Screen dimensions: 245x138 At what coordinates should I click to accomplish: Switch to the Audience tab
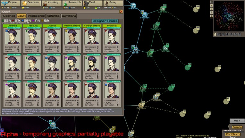tap(9, 16)
